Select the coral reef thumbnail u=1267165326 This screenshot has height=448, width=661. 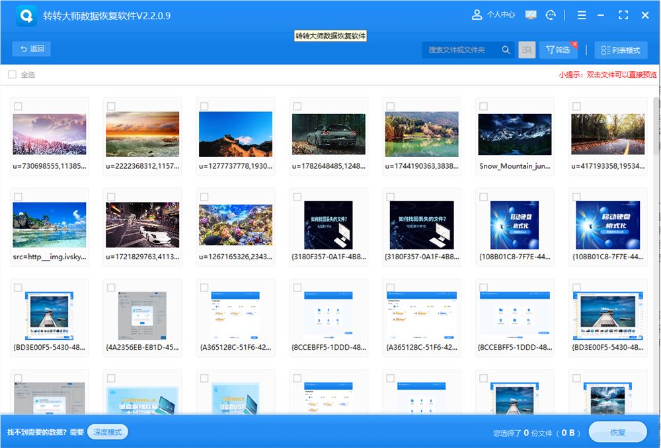click(x=236, y=224)
